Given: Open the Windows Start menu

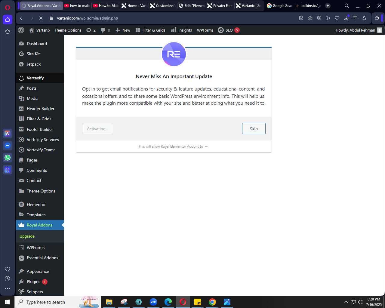Looking at the screenshot, I should (x=7, y=302).
